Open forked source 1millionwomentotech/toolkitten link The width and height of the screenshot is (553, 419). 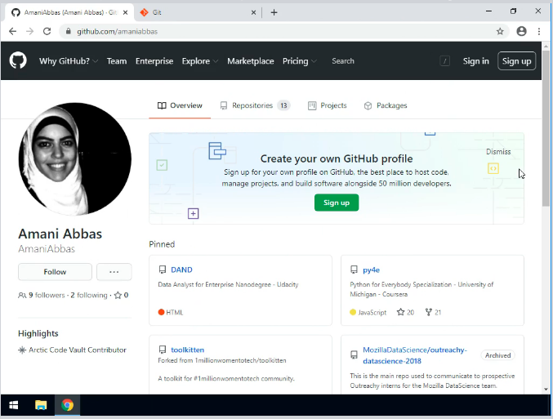[240, 360]
